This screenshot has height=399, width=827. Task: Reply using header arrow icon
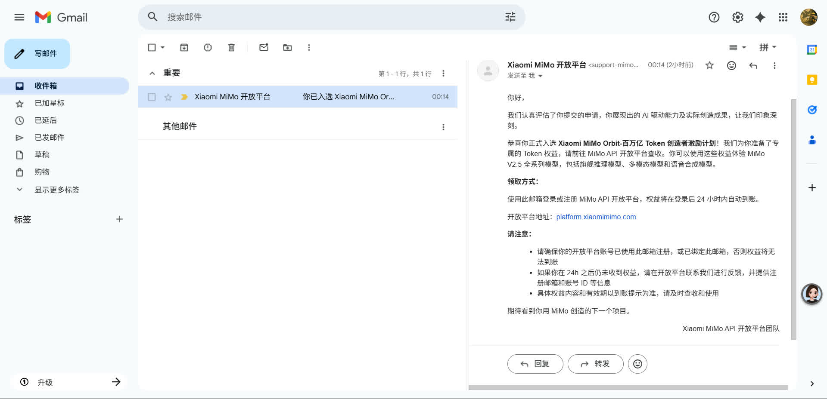click(x=753, y=65)
